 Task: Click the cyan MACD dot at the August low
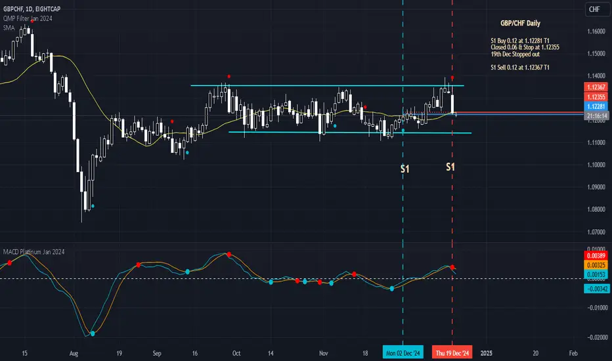[x=93, y=333]
